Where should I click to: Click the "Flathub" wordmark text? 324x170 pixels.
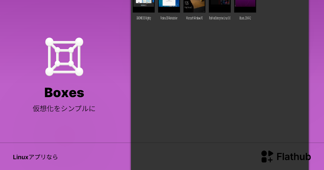[293, 157]
